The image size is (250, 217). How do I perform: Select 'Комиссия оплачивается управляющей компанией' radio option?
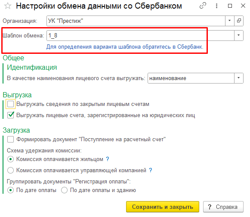pos(10,170)
